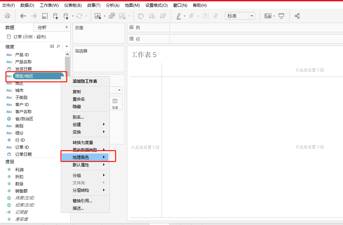Select the 产品名称 dimension field
343x225 pixels.
23,62
